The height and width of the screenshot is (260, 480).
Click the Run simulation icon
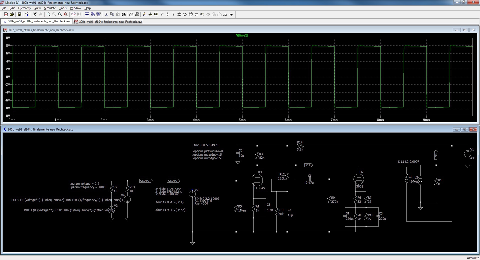coord(35,14)
